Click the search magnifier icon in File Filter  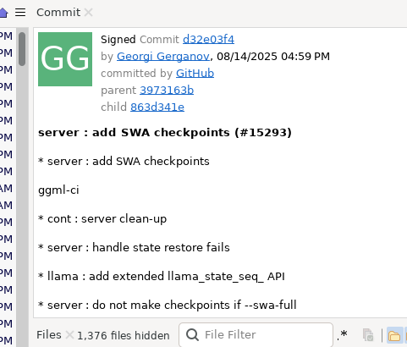[192, 335]
